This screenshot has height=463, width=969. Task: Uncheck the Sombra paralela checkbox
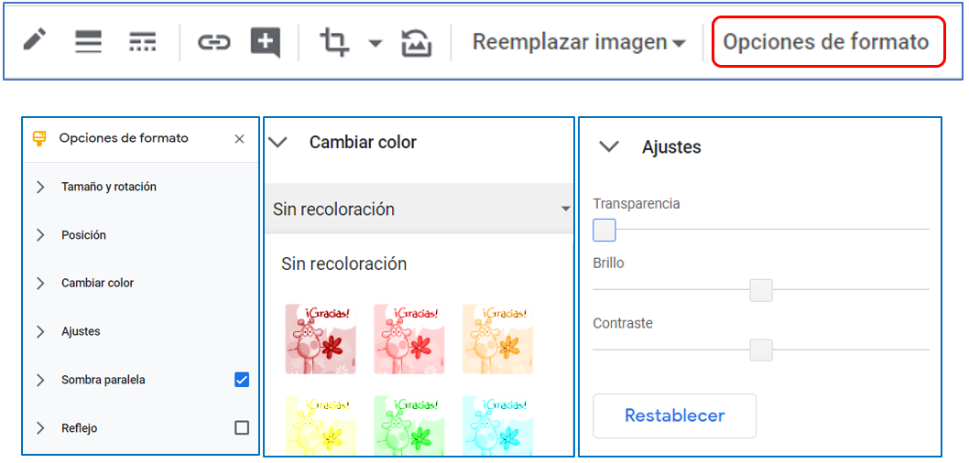pyautogui.click(x=242, y=380)
